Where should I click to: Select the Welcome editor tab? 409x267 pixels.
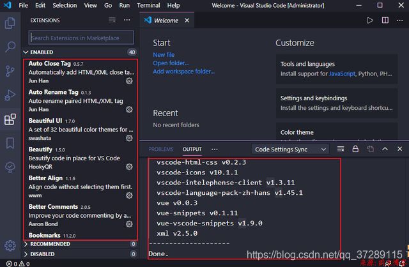(167, 20)
